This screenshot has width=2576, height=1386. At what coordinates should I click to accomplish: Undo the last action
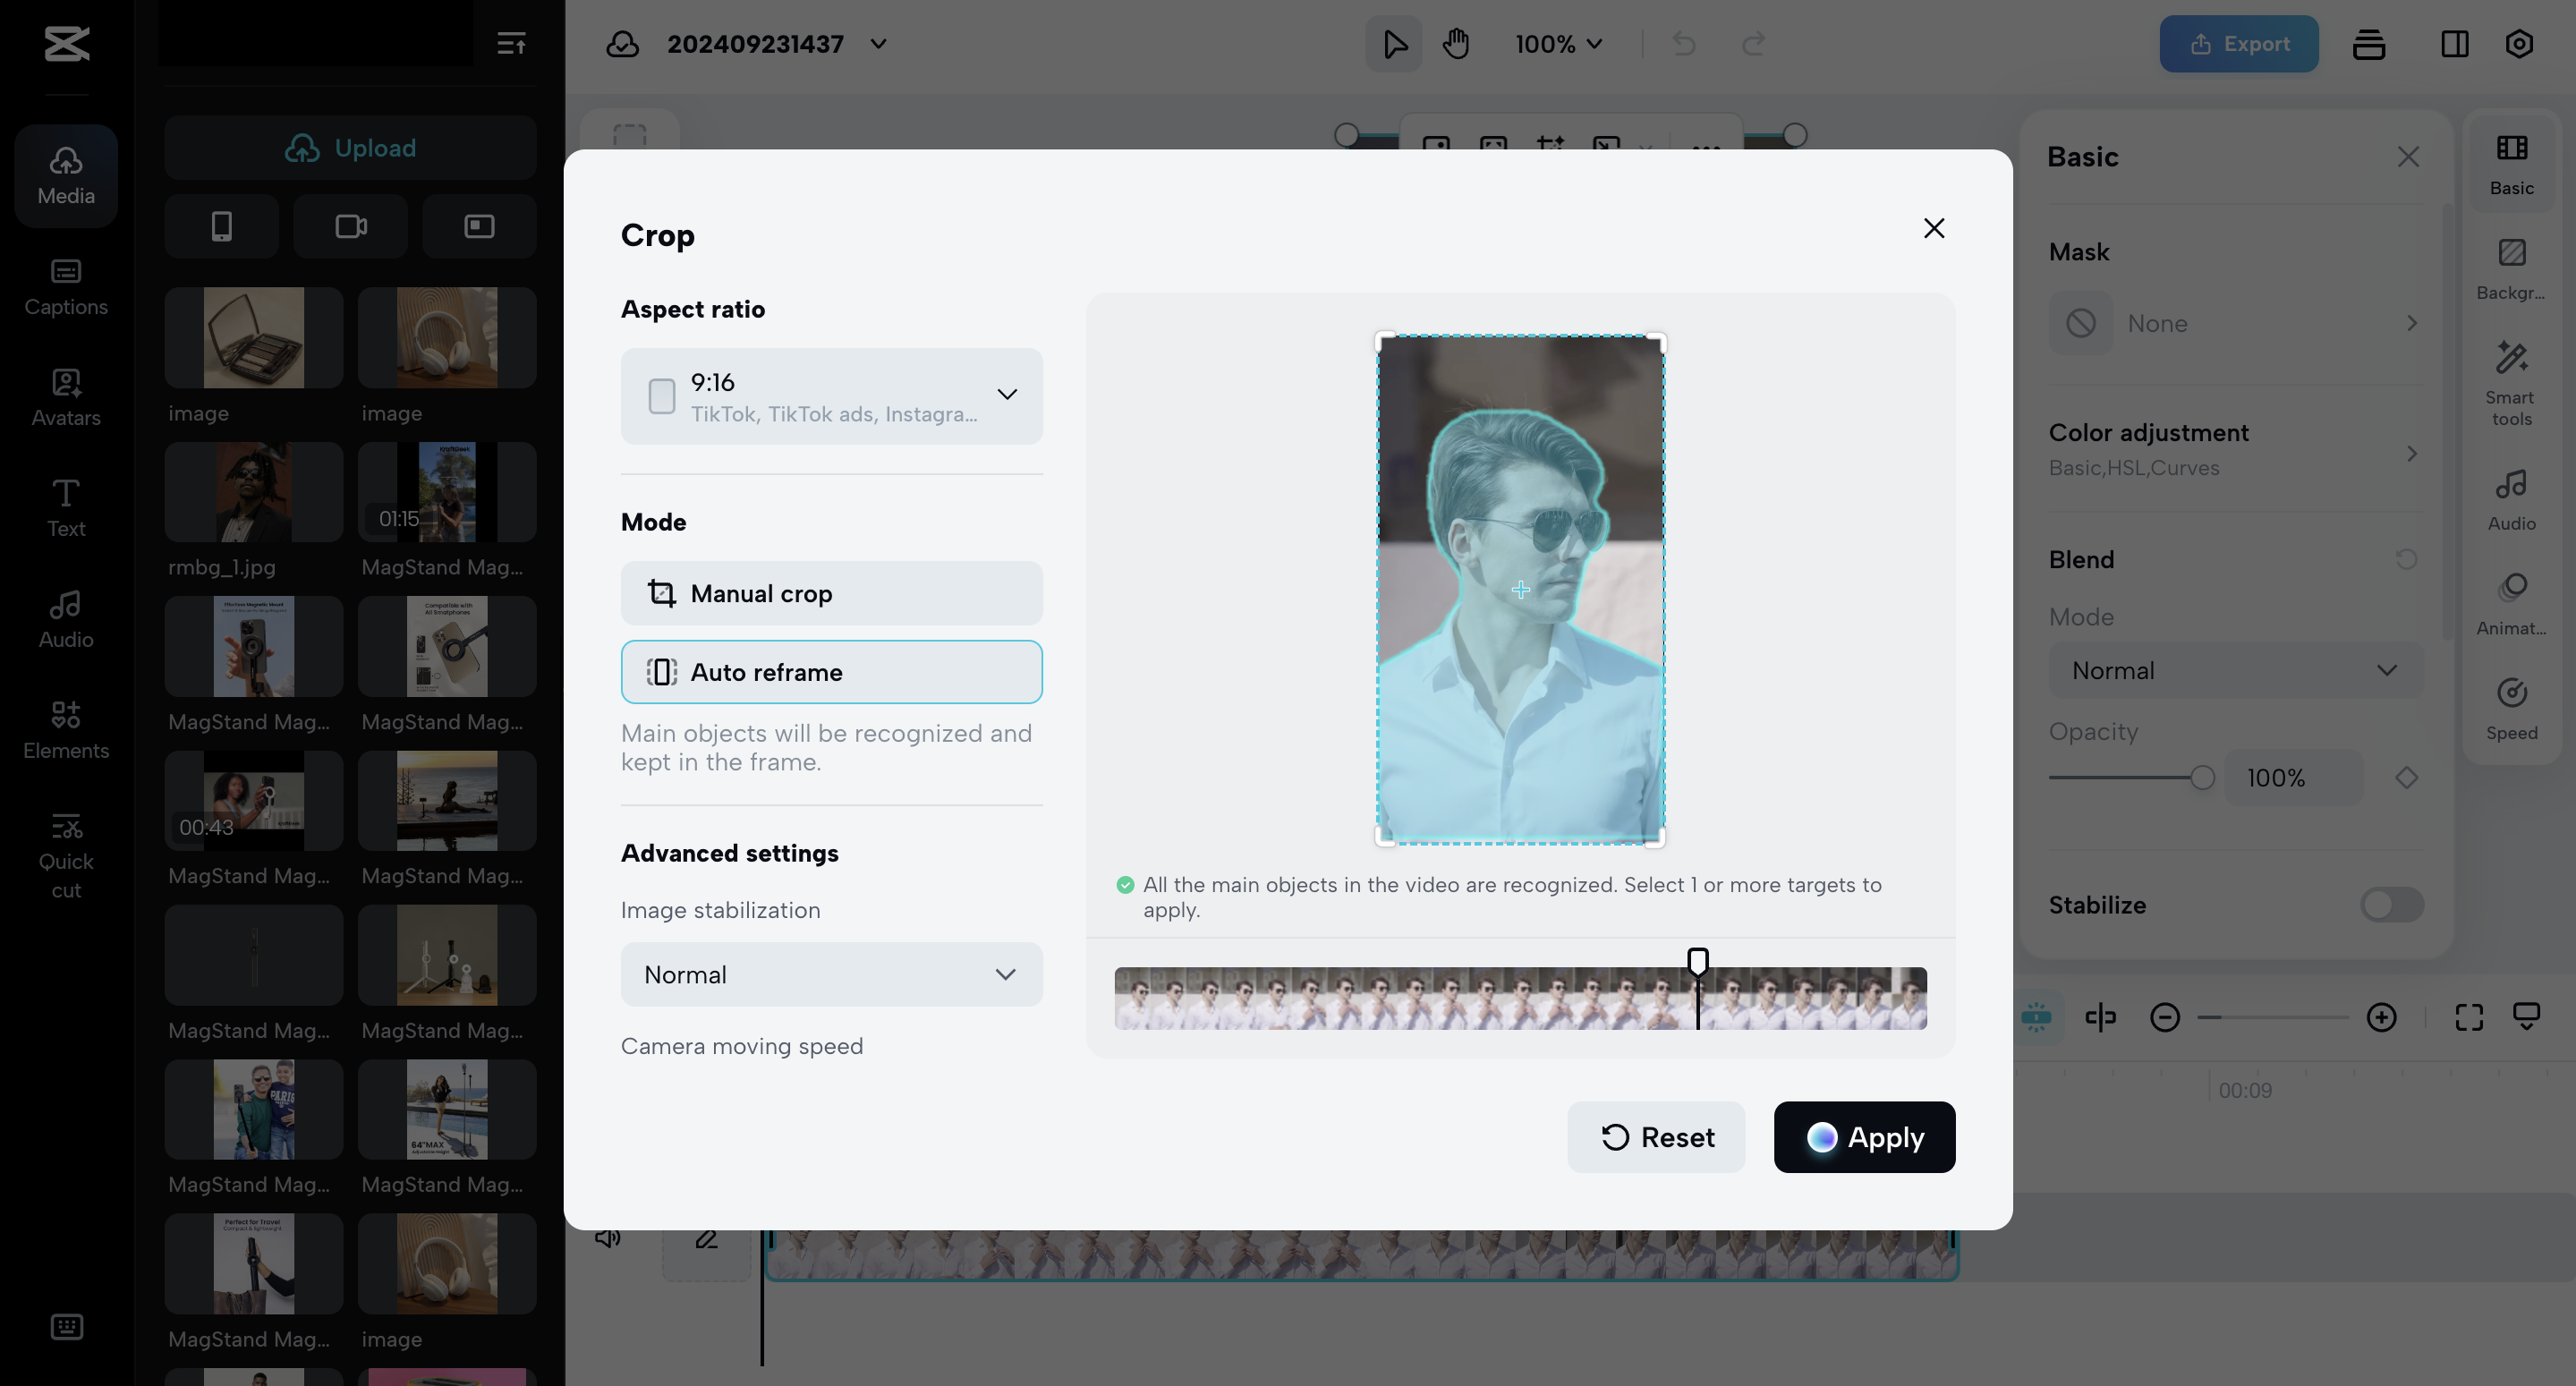click(1683, 43)
